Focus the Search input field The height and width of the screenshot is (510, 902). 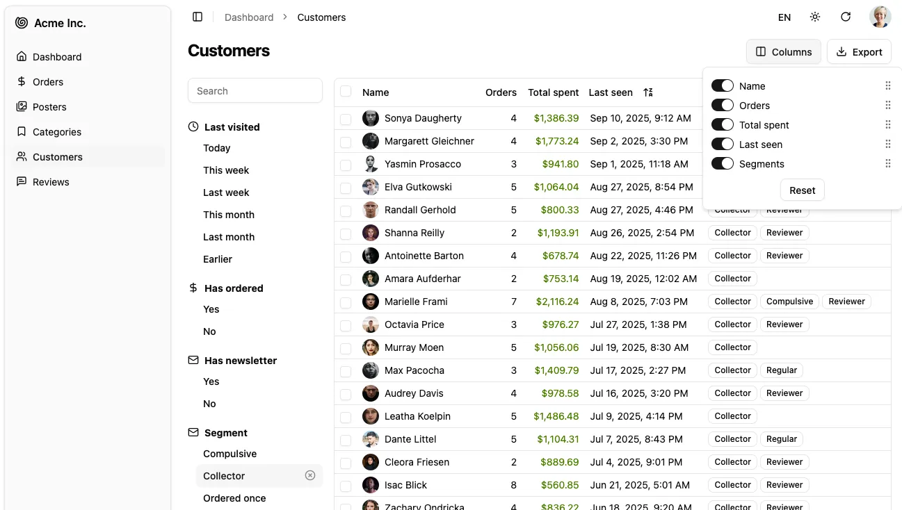[x=255, y=91]
